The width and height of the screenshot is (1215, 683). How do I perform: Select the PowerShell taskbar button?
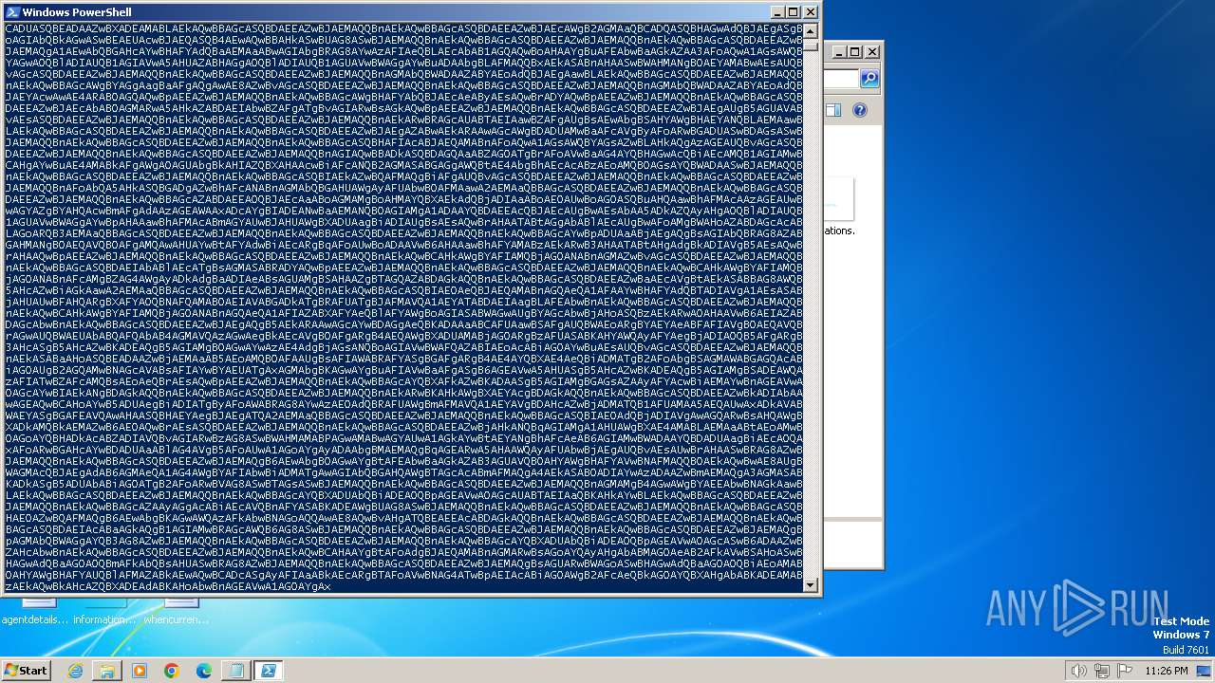coord(269,671)
